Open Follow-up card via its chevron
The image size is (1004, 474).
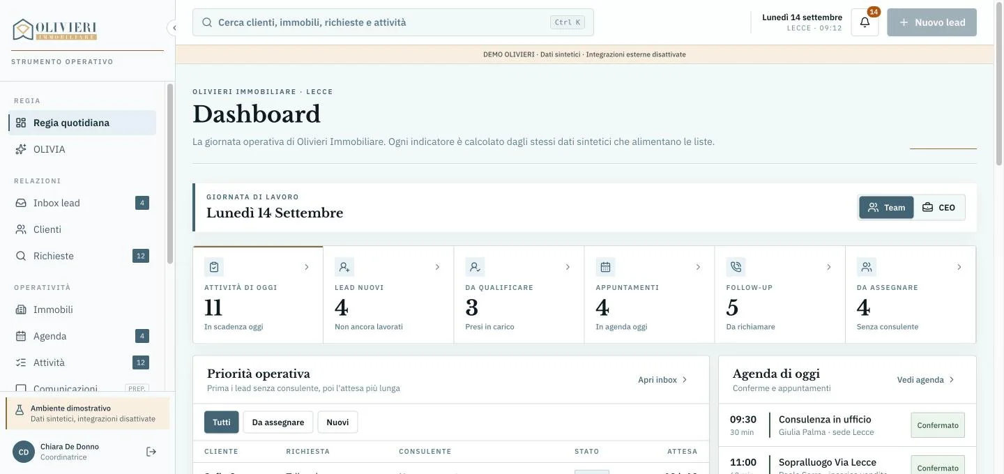[828, 267]
